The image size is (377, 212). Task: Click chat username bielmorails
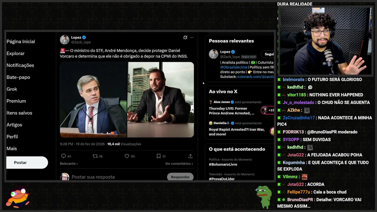[294, 79]
